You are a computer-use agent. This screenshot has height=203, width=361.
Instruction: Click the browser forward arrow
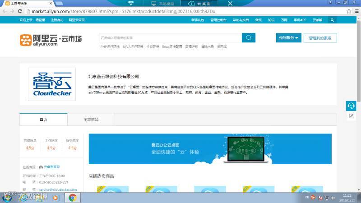(x=12, y=11)
